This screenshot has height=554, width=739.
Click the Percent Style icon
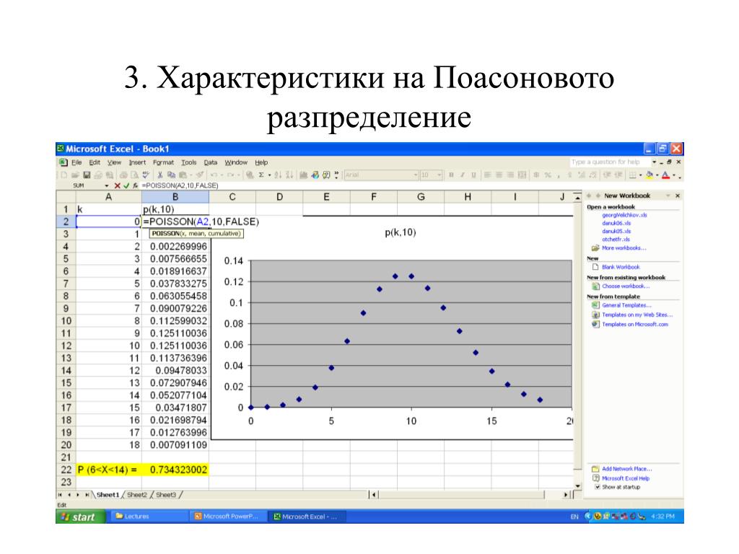(x=548, y=175)
